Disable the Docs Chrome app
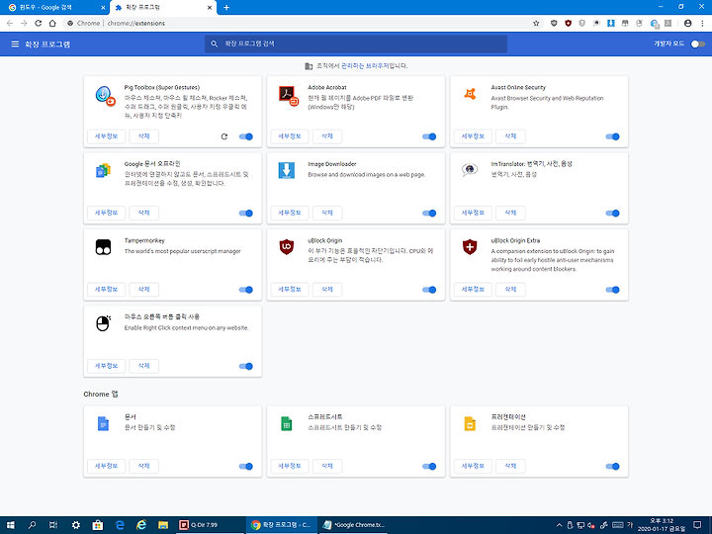The width and height of the screenshot is (712, 534). click(246, 467)
